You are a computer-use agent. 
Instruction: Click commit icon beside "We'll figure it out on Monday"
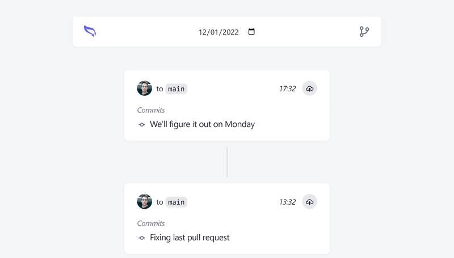[141, 125]
